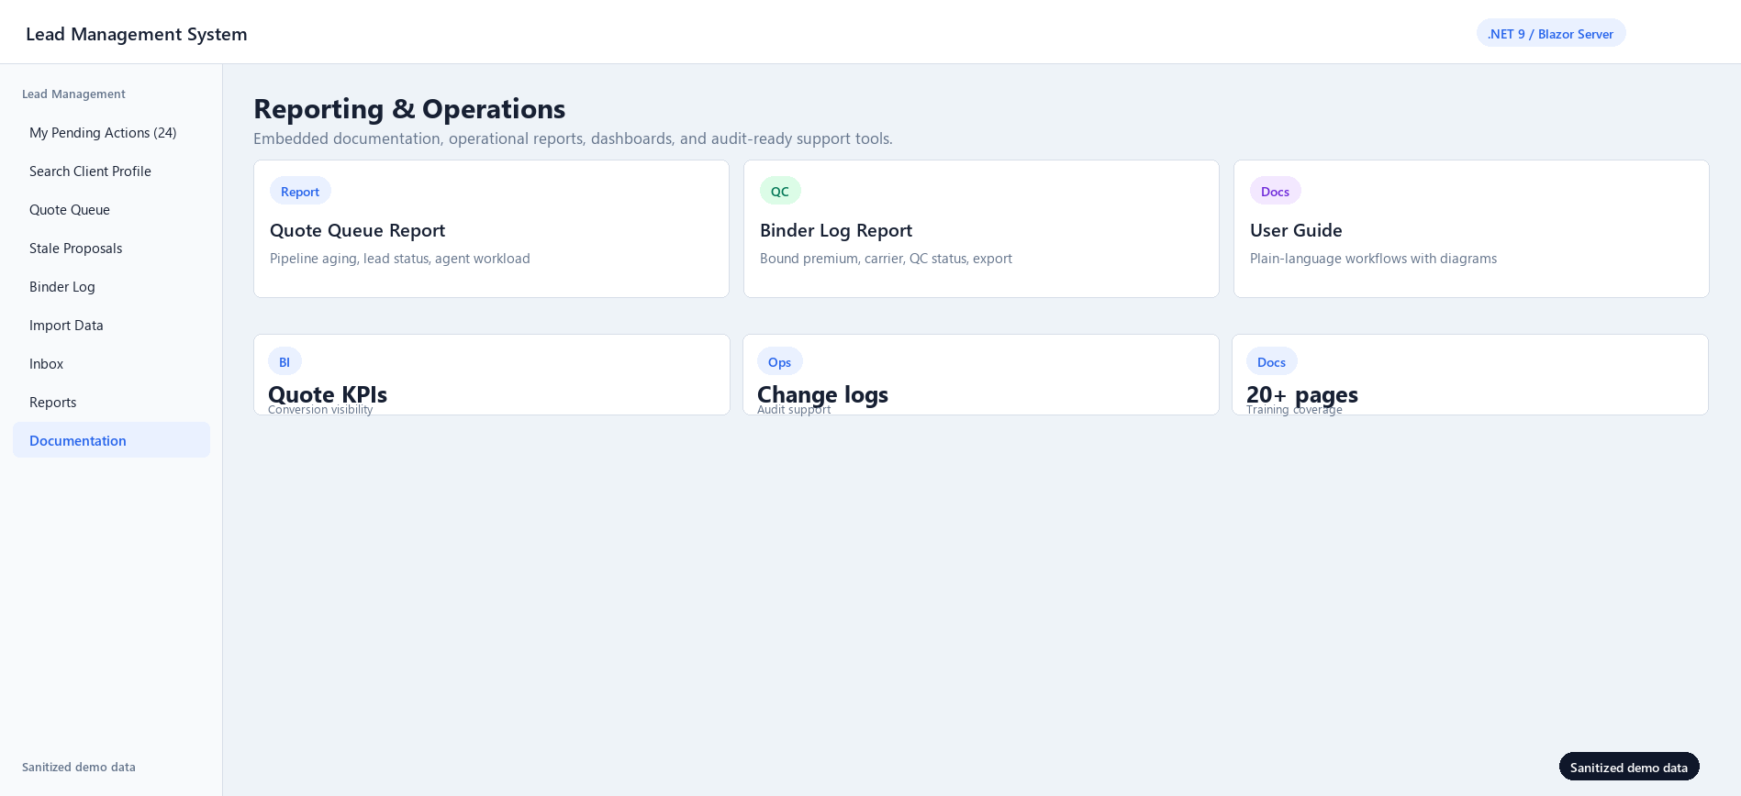The width and height of the screenshot is (1741, 796).
Task: Click 'Pipeline aging, lead status, agent workload' text
Action: click(400, 259)
